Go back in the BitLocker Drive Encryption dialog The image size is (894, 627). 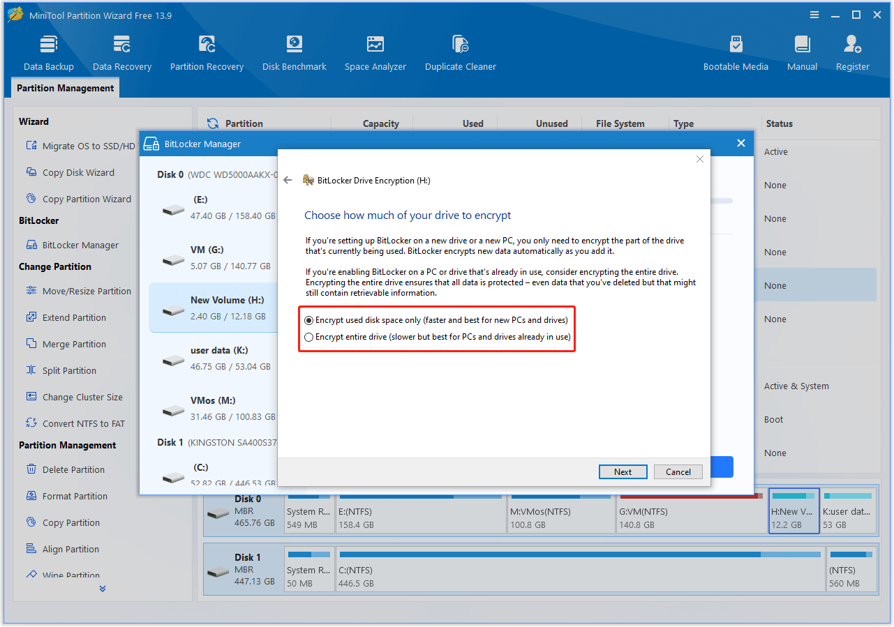click(x=288, y=180)
